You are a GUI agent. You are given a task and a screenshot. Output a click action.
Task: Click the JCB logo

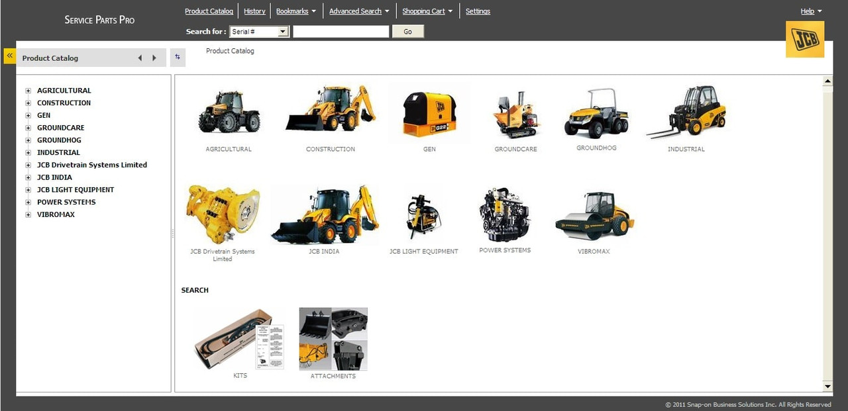[805, 39]
